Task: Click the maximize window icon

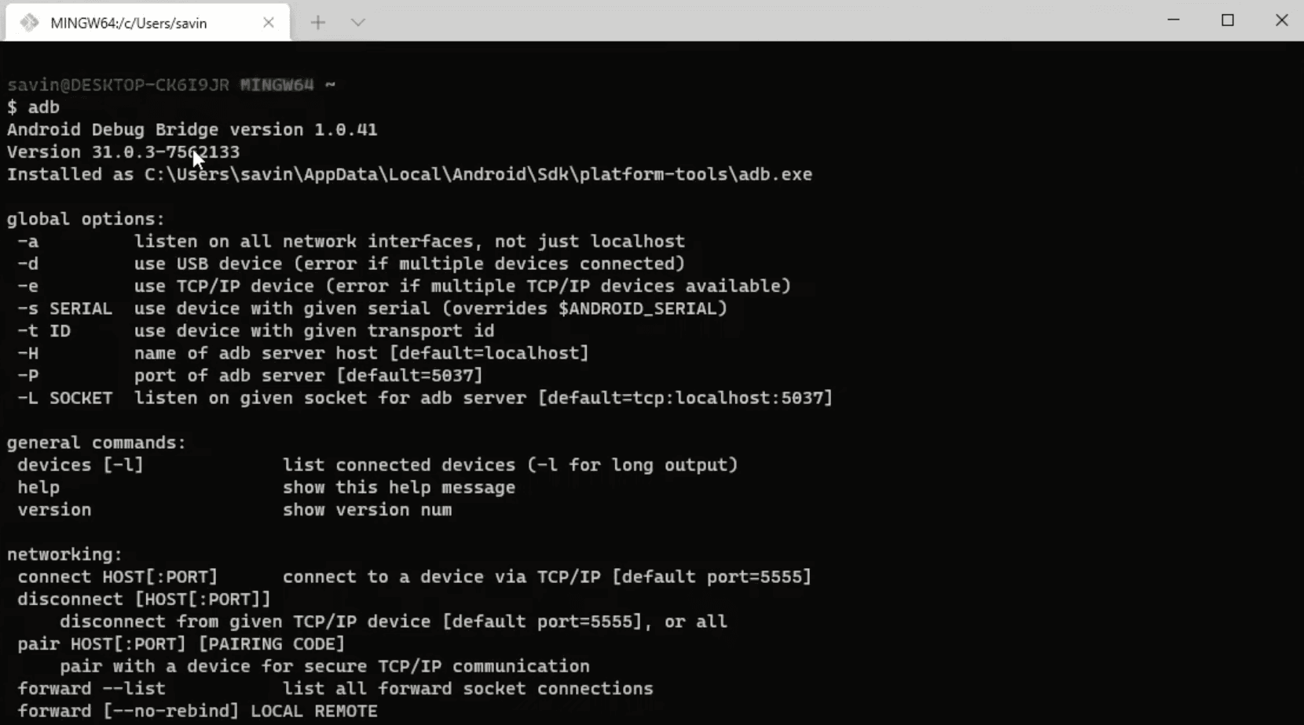Action: pos(1228,20)
